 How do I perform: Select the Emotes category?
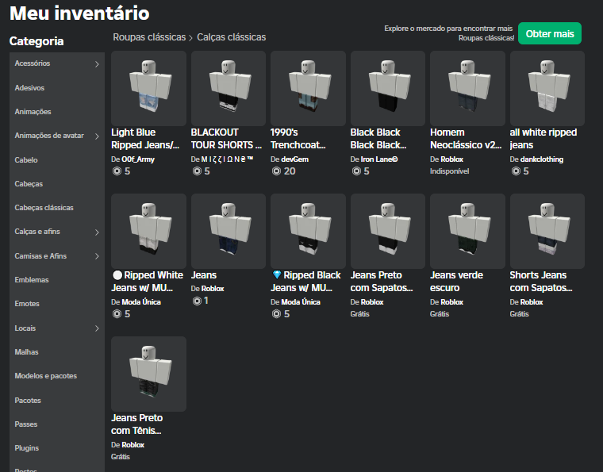(x=27, y=304)
